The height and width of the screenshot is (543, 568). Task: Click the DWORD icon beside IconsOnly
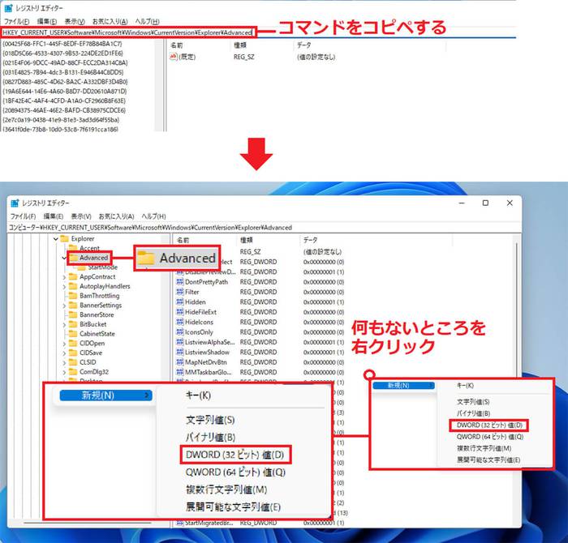pos(179,331)
